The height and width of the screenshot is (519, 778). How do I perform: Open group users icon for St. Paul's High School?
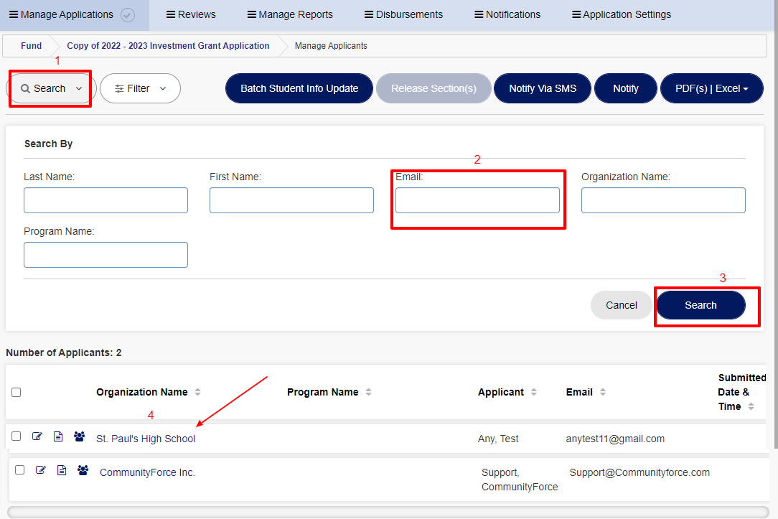[80, 436]
